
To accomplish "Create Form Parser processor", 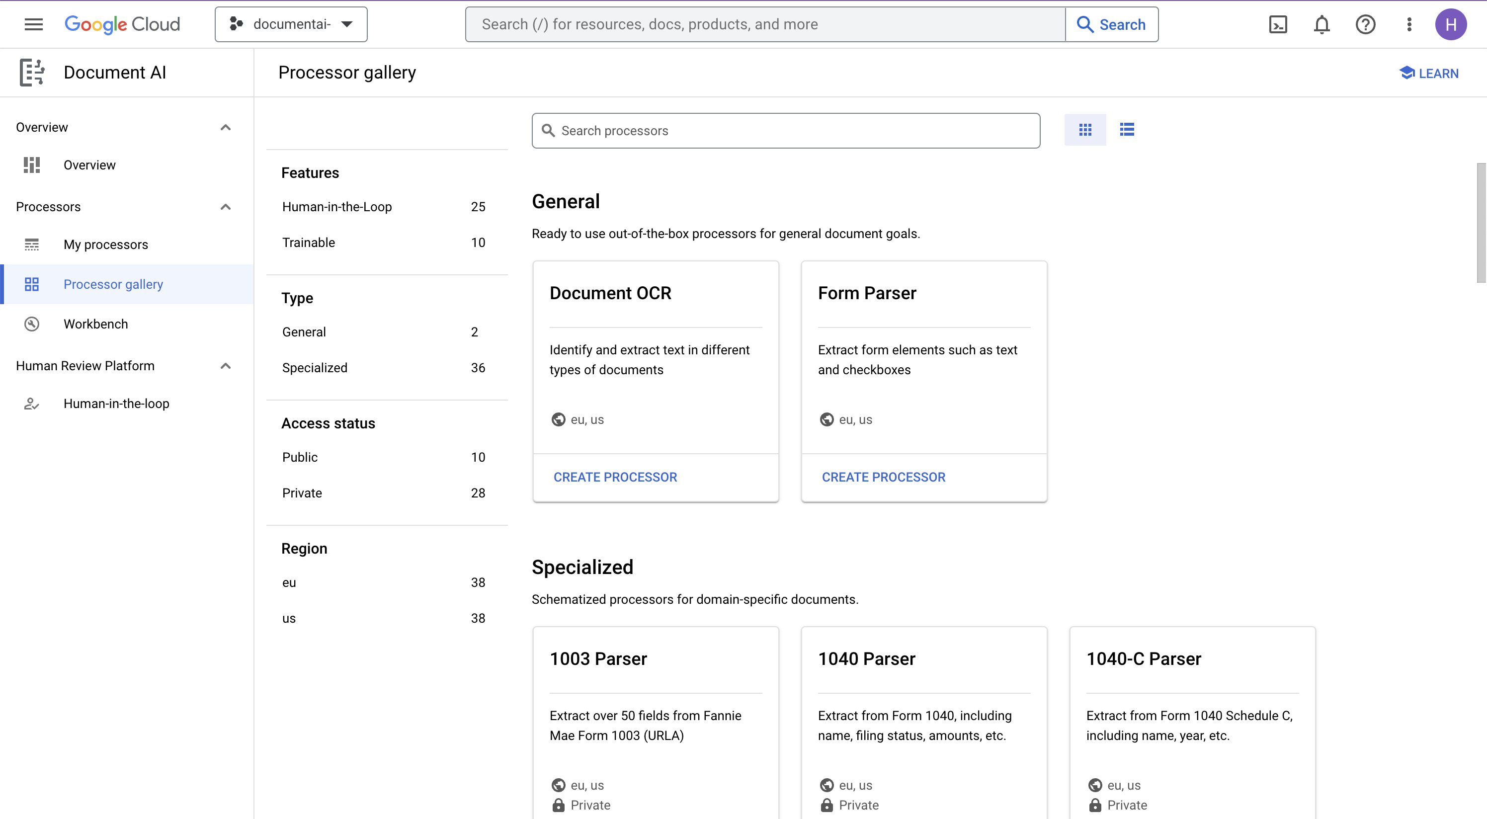I will click(883, 476).
